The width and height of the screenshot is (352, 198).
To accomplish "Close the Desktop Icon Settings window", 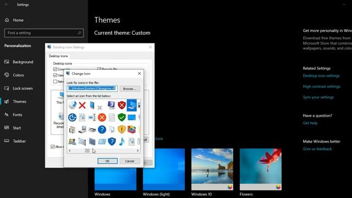I will [150, 47].
